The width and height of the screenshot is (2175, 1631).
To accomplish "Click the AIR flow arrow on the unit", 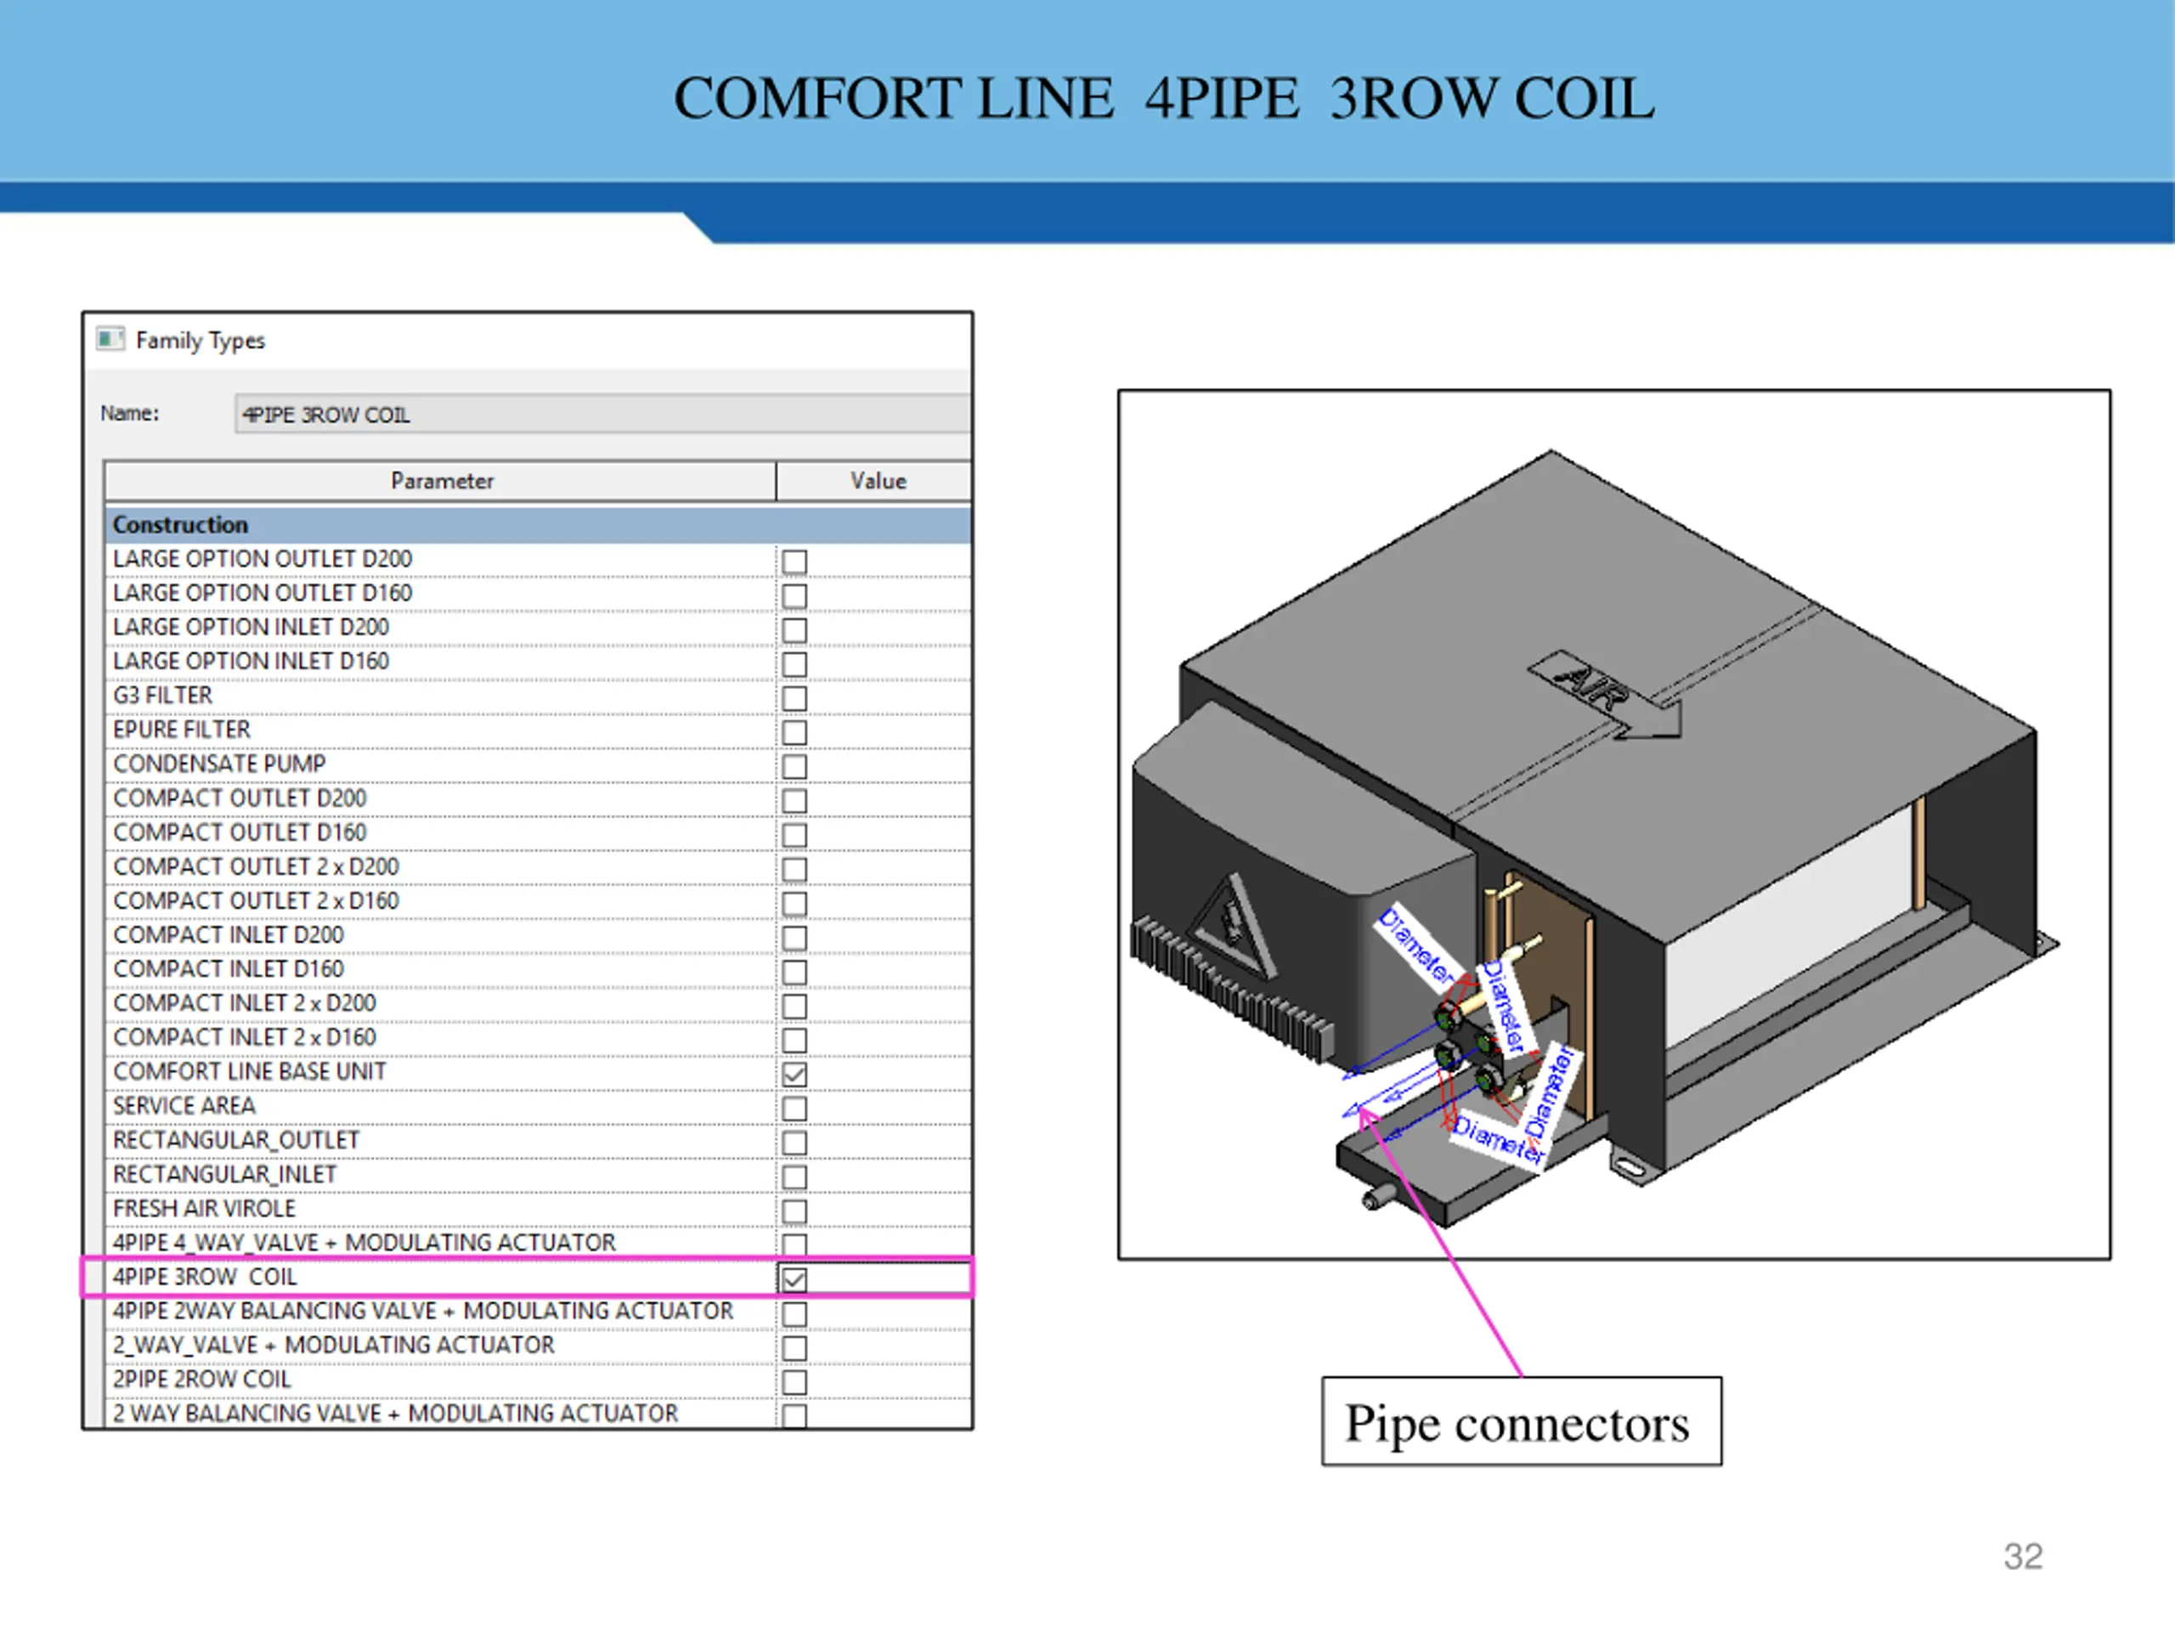I will 1605,694.
